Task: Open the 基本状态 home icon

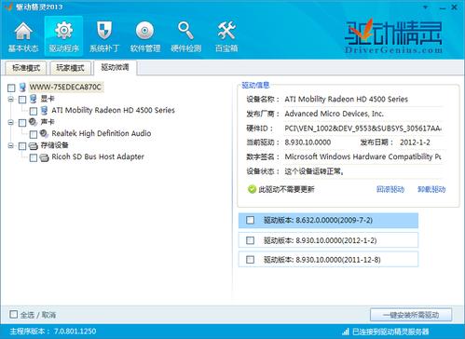Action: click(23, 31)
